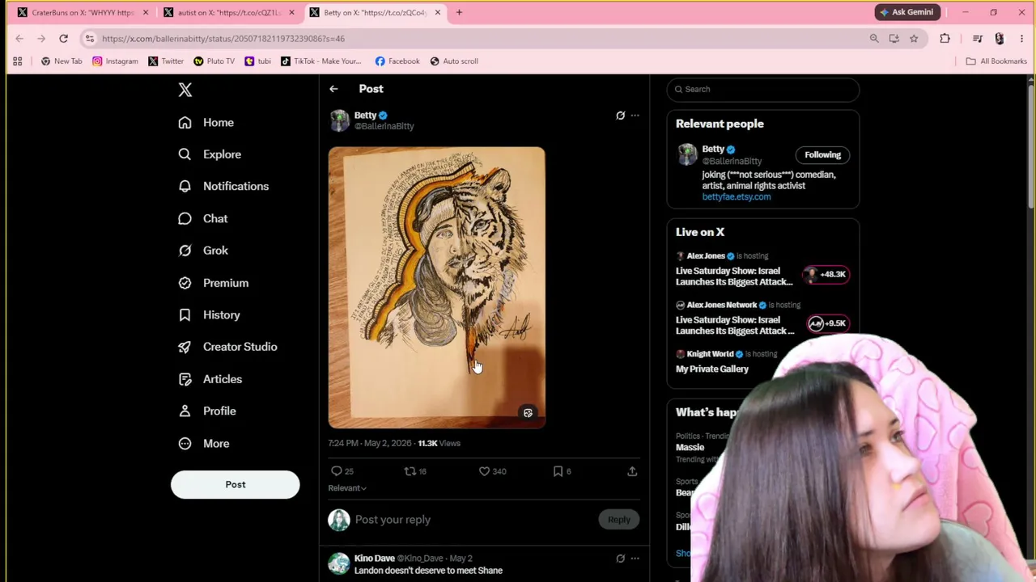Expand the Relevant replies sort dropdown
1036x582 pixels.
347,488
